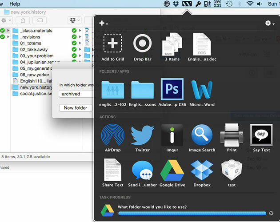Click the folder name field containing 'archived'
Viewport: 280px width, 222px height.
click(76, 94)
